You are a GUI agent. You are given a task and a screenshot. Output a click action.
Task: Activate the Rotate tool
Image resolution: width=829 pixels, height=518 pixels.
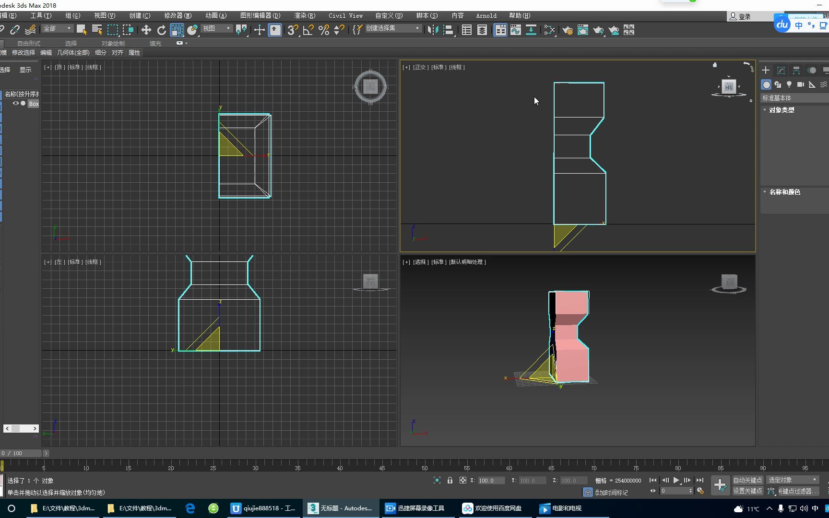point(162,30)
